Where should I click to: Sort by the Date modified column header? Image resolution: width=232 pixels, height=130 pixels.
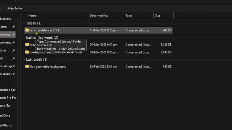coord(99,16)
